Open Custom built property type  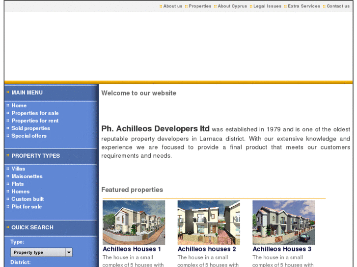coord(27,199)
